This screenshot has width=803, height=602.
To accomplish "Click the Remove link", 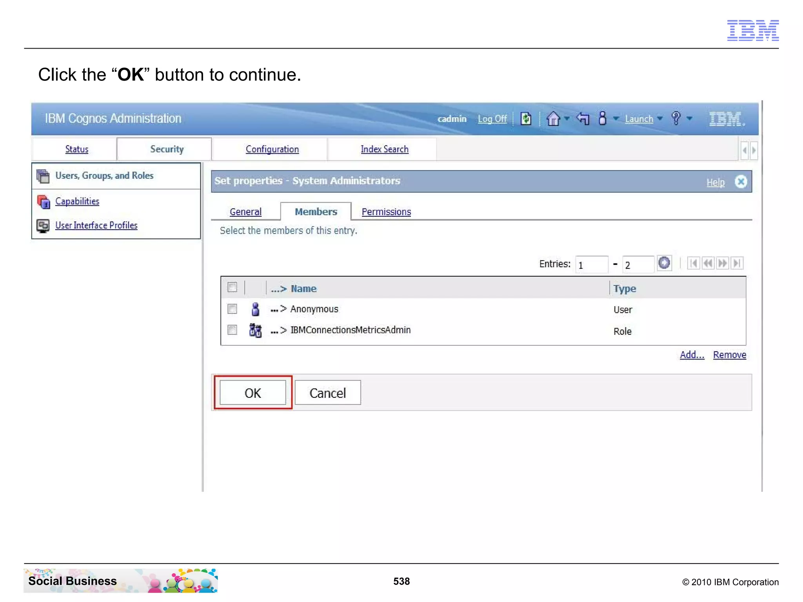I will 729,355.
